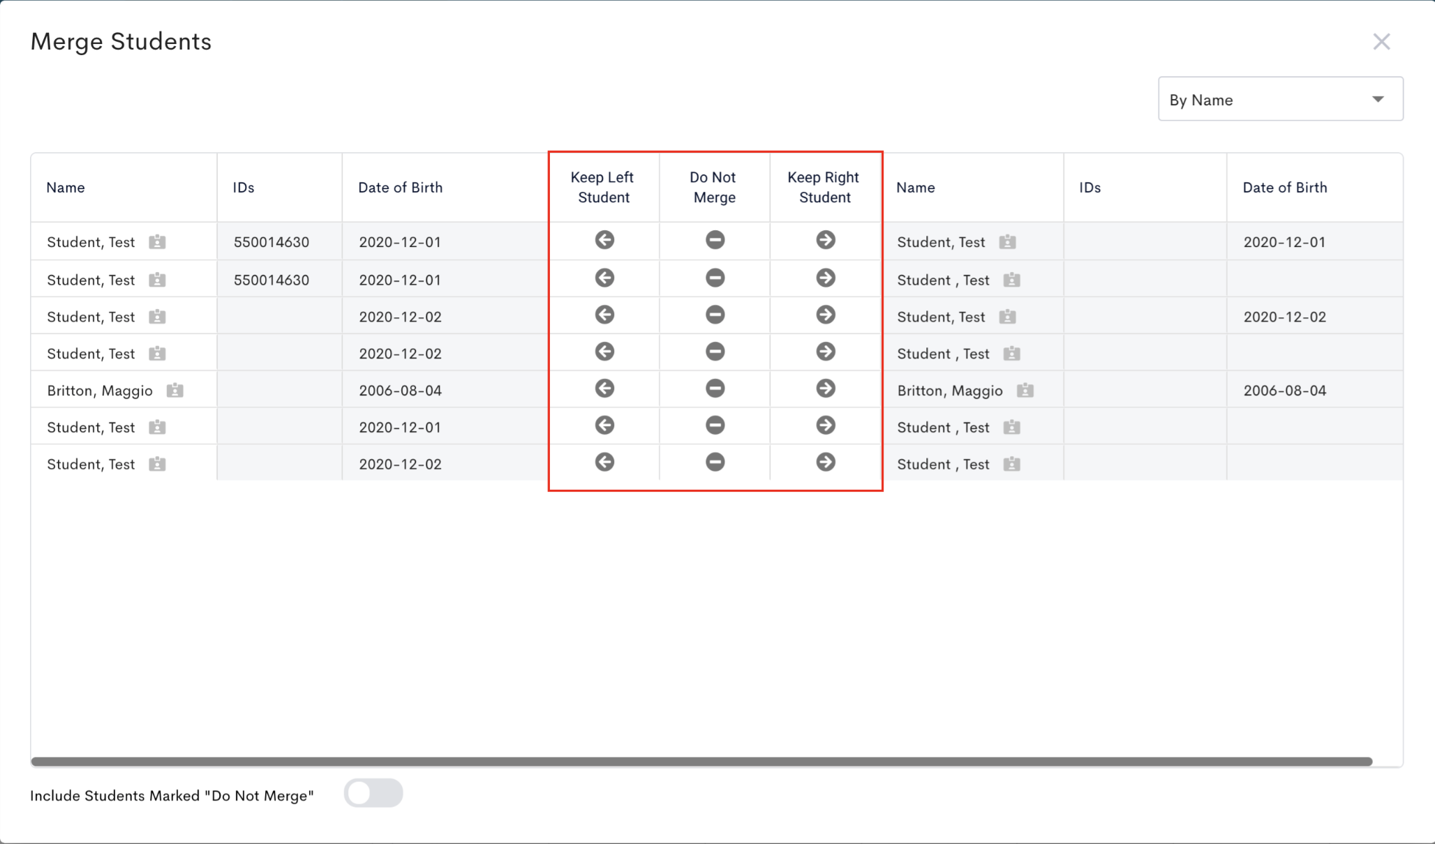Open ID card icon for bottom-right Student , Test
Viewport: 1435px width, 844px height.
click(x=1011, y=464)
